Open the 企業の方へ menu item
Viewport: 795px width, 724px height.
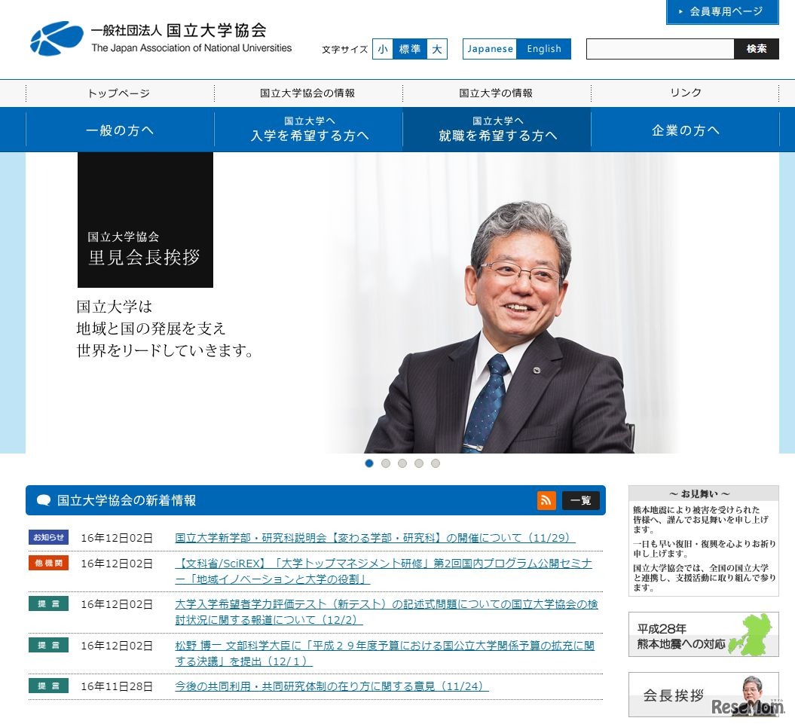coord(684,129)
